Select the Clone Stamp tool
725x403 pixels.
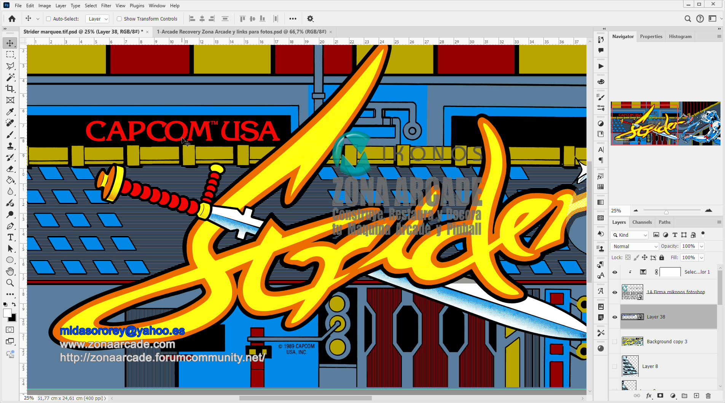10,145
